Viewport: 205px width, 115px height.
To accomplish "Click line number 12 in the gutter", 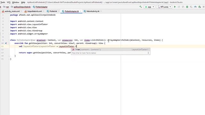I will pyautogui.click(x=2, y=50).
